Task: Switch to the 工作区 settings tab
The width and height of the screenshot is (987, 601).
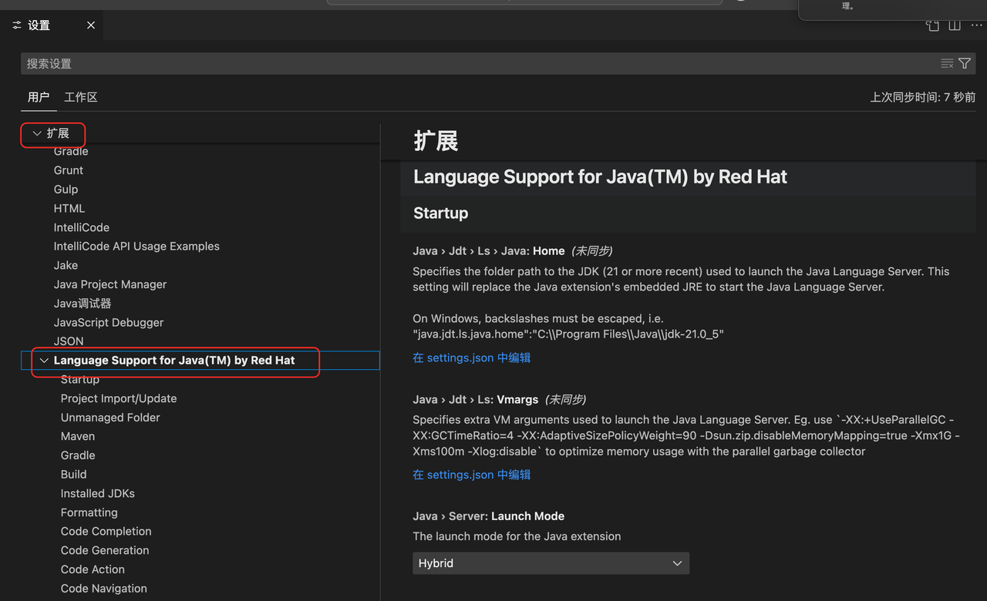Action: click(81, 97)
